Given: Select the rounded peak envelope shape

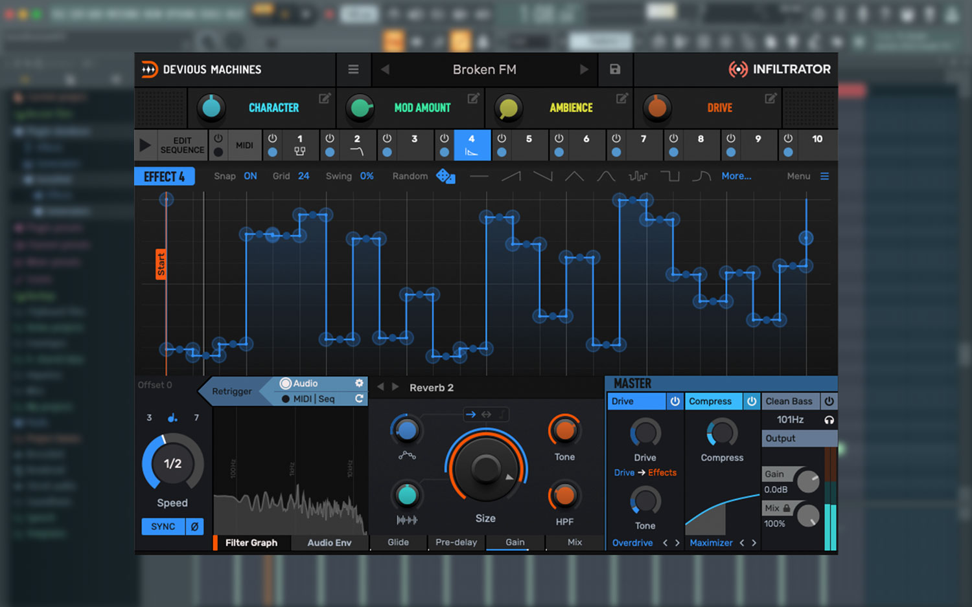Looking at the screenshot, I should 606,176.
